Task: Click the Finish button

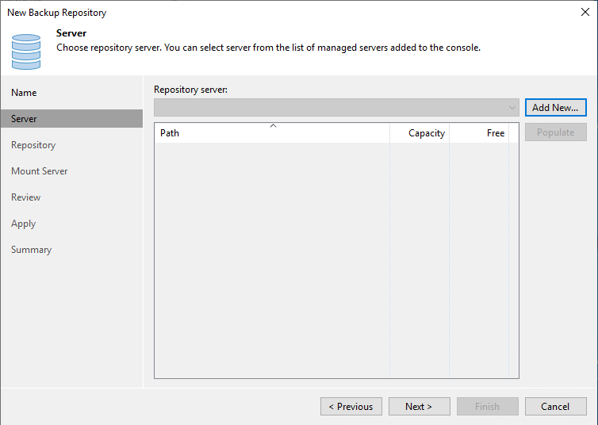Action: coord(487,407)
